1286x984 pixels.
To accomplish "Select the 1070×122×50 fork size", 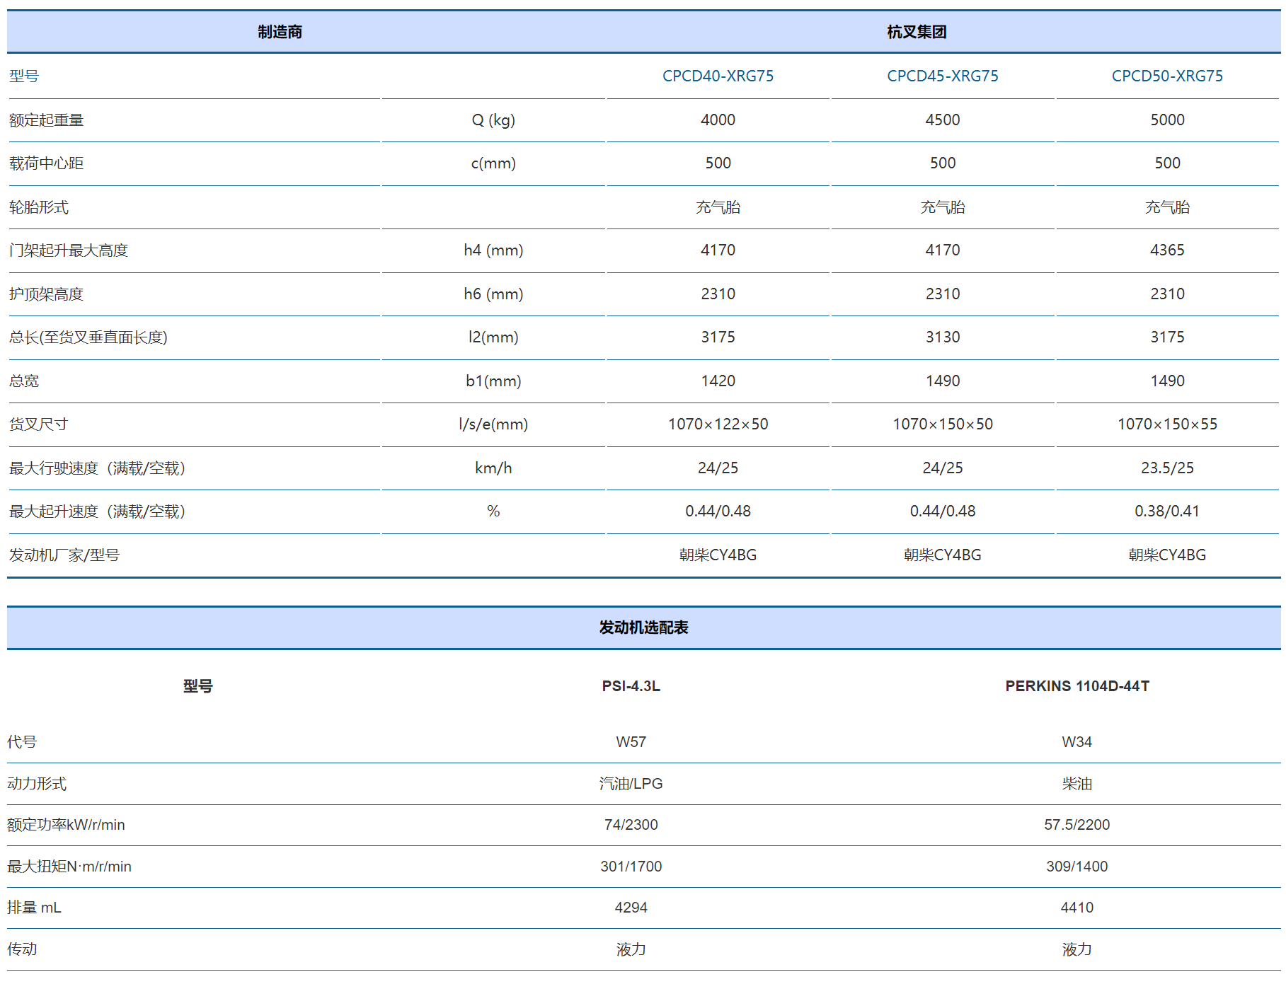I will (718, 424).
